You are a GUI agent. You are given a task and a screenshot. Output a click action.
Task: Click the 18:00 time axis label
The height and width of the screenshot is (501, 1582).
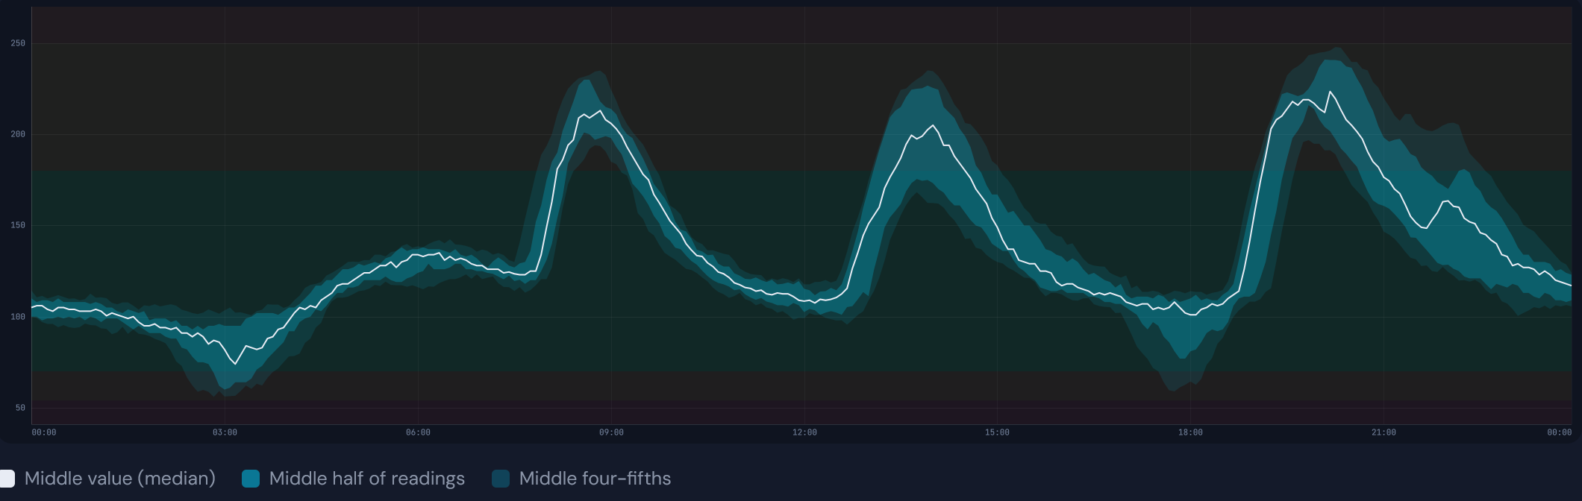pyautogui.click(x=1190, y=432)
